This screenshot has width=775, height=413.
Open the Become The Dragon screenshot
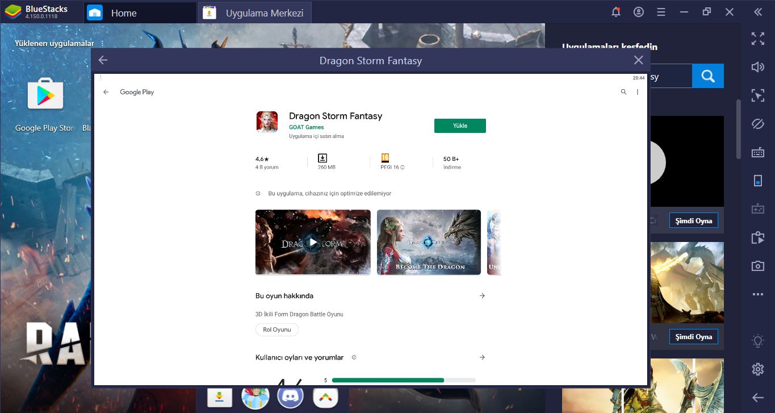click(429, 243)
